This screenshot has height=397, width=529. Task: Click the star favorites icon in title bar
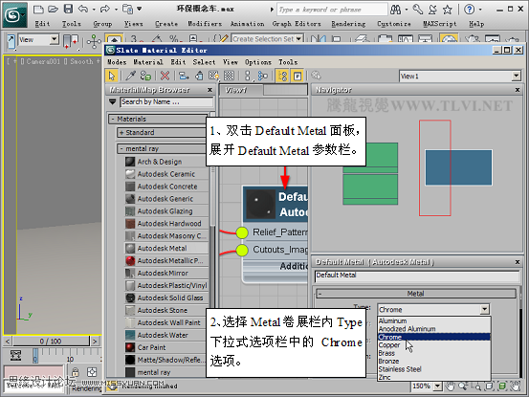click(448, 10)
